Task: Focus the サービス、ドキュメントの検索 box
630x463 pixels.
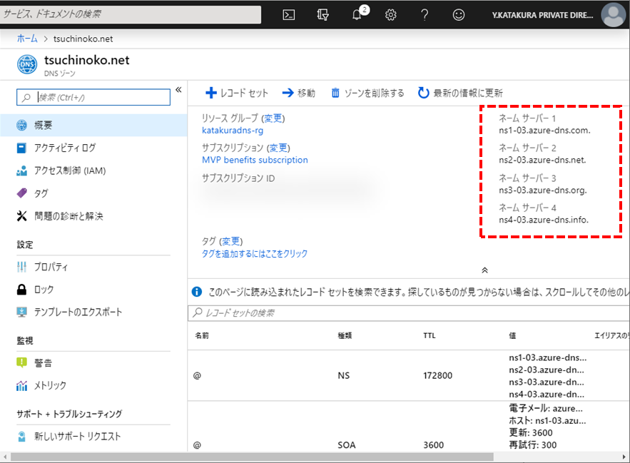Action: coord(131,14)
